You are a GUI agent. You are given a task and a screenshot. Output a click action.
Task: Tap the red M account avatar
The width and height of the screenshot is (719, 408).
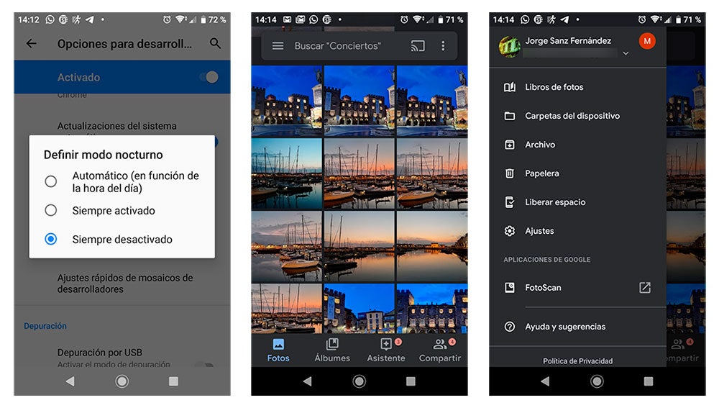point(647,42)
